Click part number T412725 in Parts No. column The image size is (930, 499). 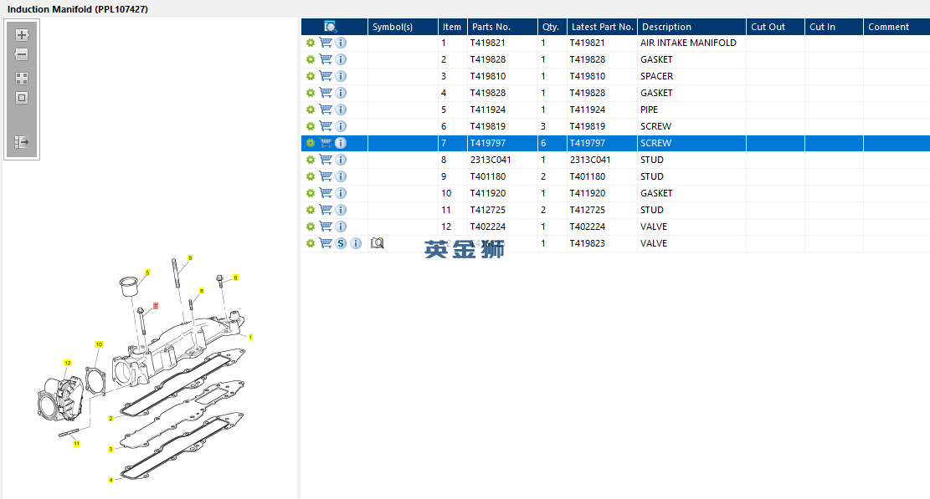[x=487, y=210]
